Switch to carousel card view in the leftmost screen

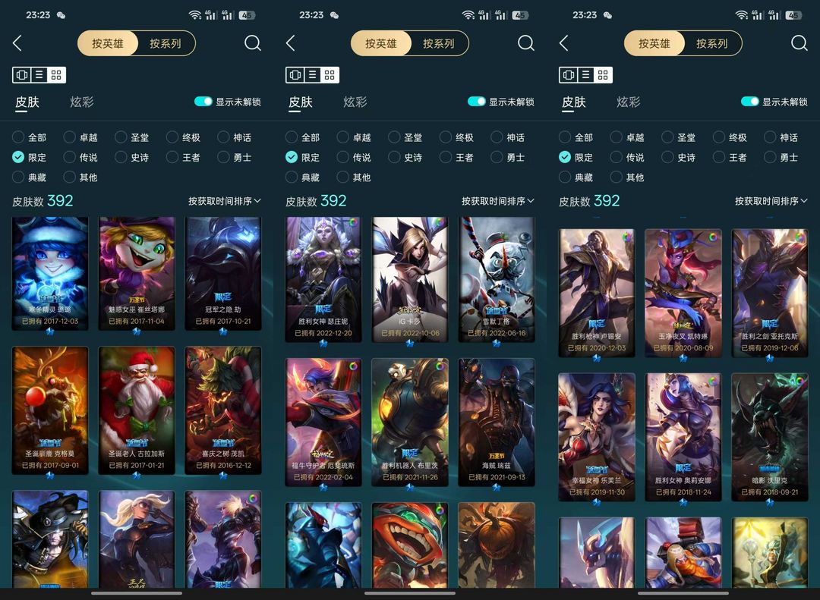coord(22,75)
